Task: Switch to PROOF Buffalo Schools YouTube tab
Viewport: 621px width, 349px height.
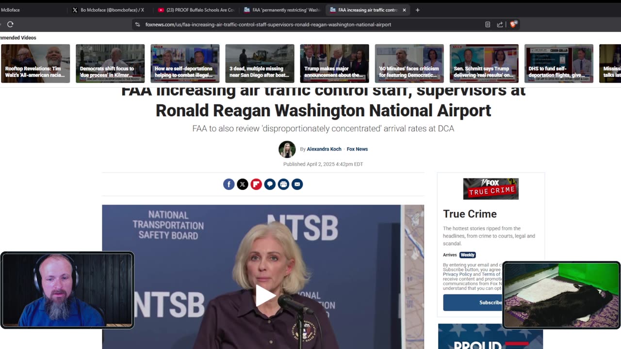Action: click(x=196, y=10)
